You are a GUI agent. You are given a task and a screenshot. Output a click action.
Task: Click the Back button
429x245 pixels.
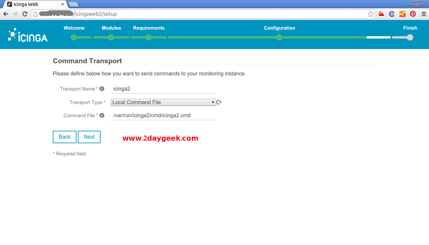65,137
